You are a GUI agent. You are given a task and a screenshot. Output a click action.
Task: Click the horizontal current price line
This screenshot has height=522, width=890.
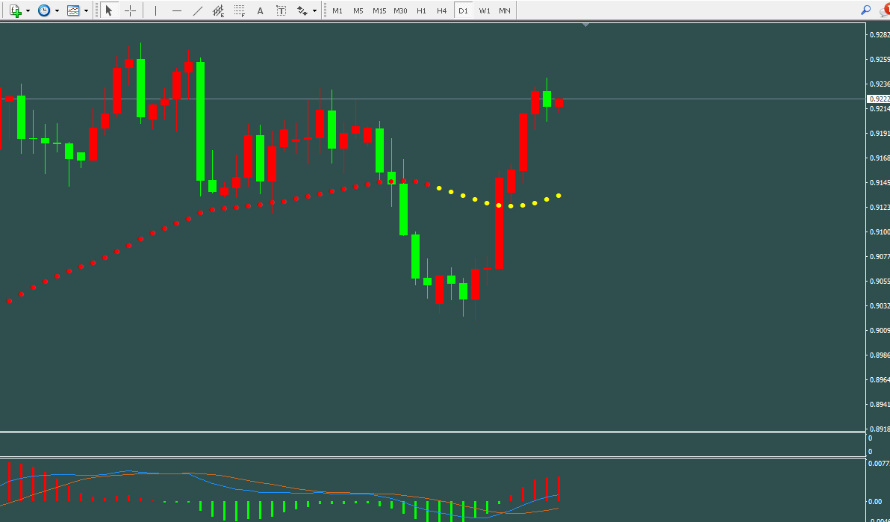(432, 99)
